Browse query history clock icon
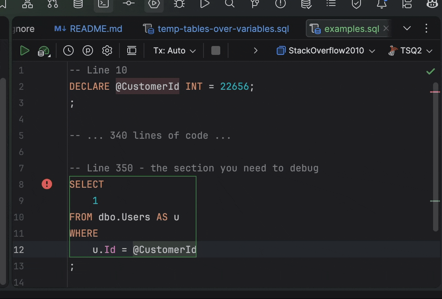 click(68, 50)
